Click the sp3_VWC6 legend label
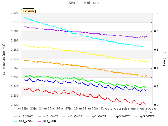This screenshot has height=126, width=168. point(147,116)
